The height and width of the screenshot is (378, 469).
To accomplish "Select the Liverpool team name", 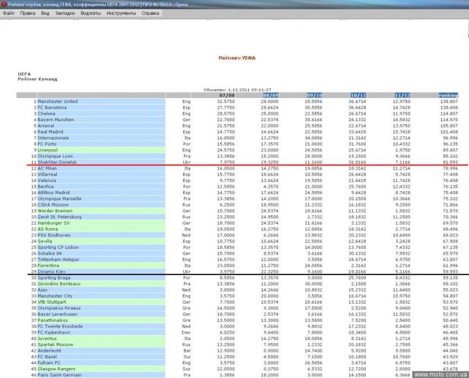I will tap(47, 150).
